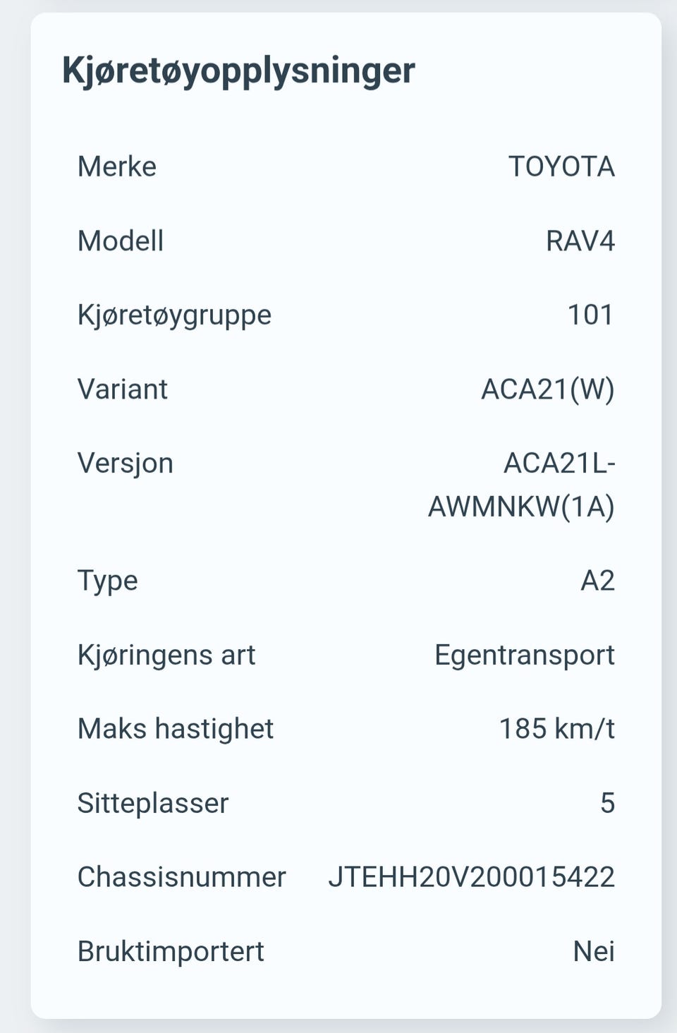Screen dimensions: 677x1033
Task: Select the version code ACA21L-AWMNKW(1A)
Action: 522,485
